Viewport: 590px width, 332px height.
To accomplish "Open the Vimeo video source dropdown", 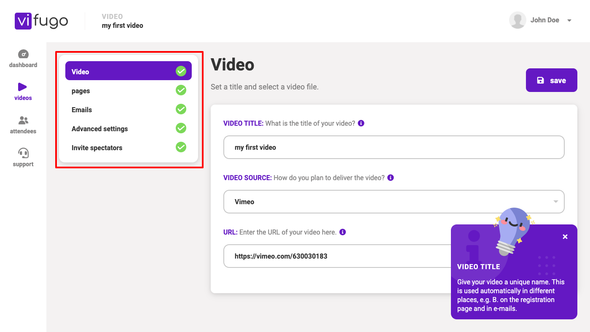I will (x=394, y=202).
